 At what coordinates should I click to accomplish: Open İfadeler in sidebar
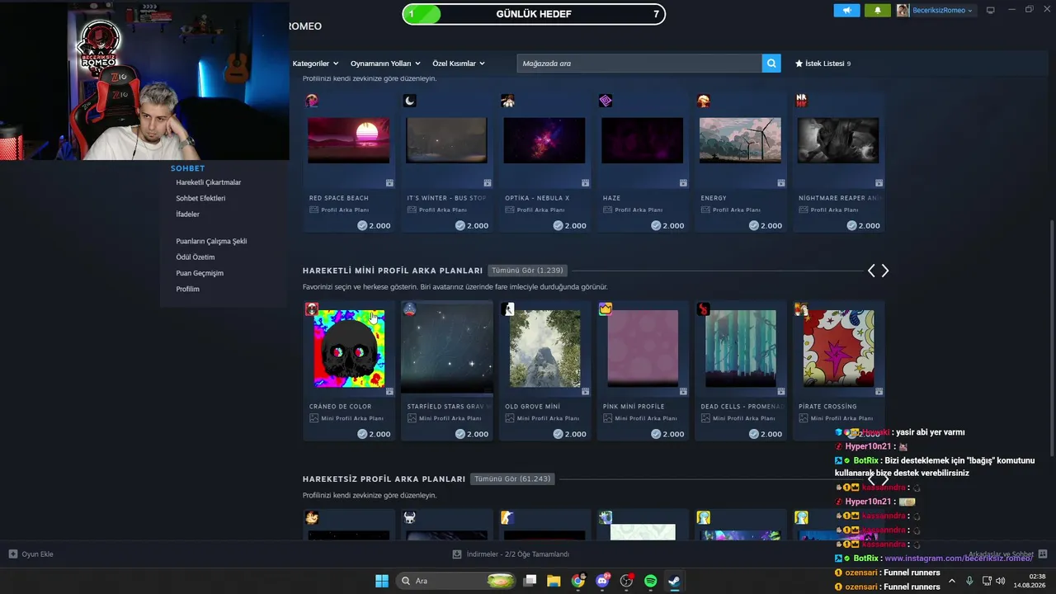[187, 214]
